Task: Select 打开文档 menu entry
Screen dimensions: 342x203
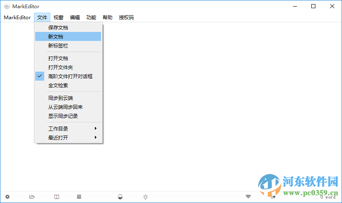Action: (68, 58)
